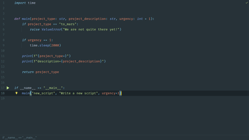Click the "raise" keyword on line 6
Screen dimensions: 249x140
(x=35, y=29)
